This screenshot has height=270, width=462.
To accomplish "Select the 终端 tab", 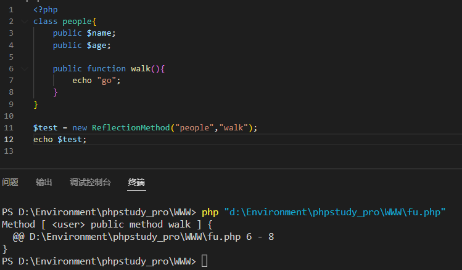I will pyautogui.click(x=136, y=182).
